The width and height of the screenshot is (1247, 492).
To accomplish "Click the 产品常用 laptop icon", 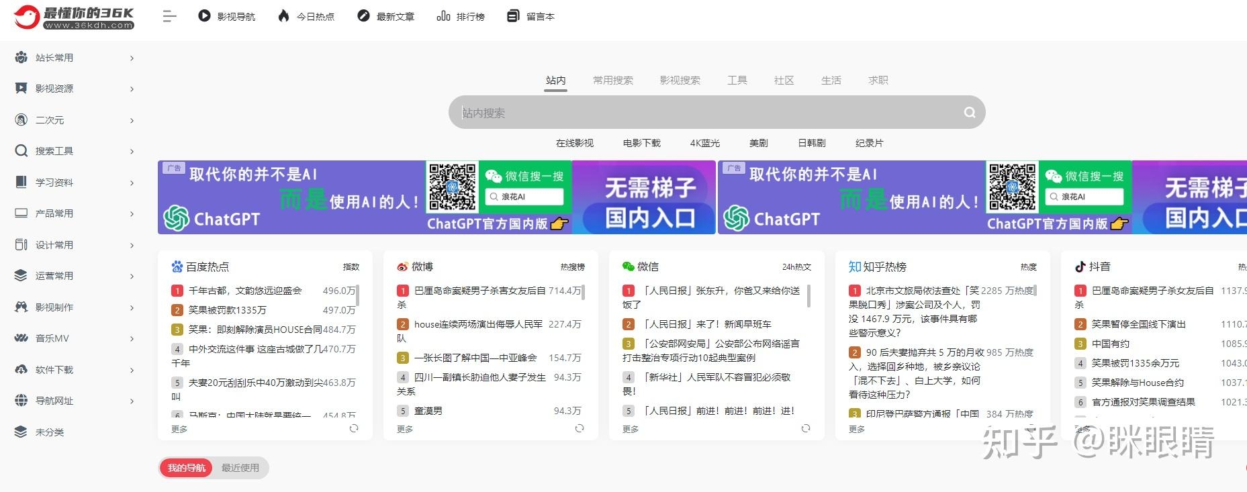I will pyautogui.click(x=21, y=213).
